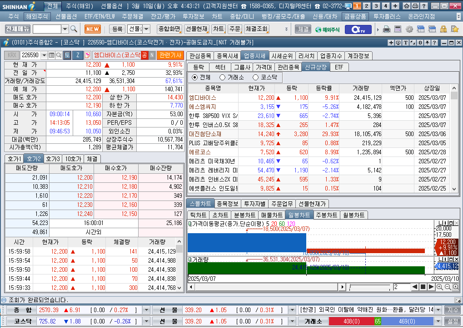463x328 pixels.
Task: Toggle the N button beside stock name
Action: [152, 55]
